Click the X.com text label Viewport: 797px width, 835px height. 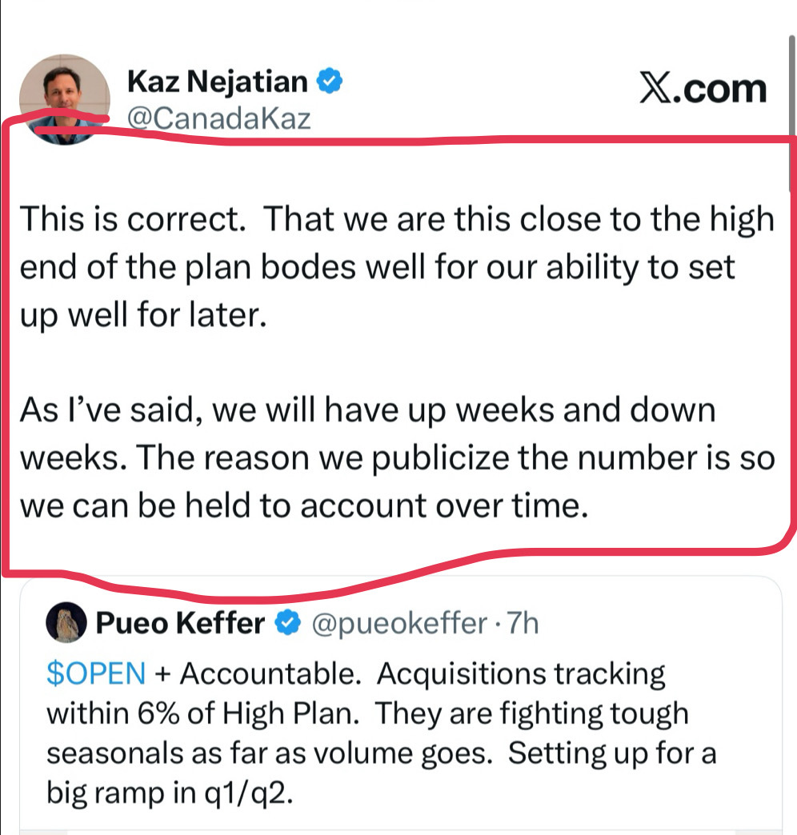703,89
